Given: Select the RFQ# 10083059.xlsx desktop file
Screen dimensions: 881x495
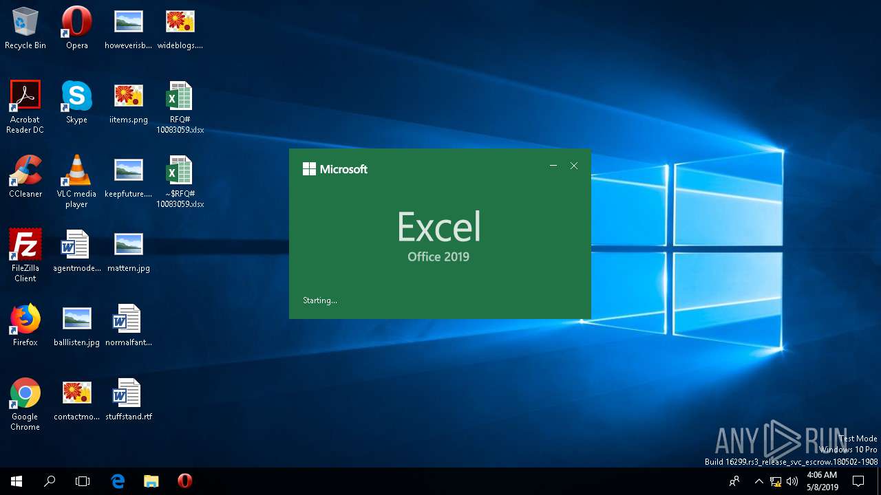Looking at the screenshot, I should 180,107.
